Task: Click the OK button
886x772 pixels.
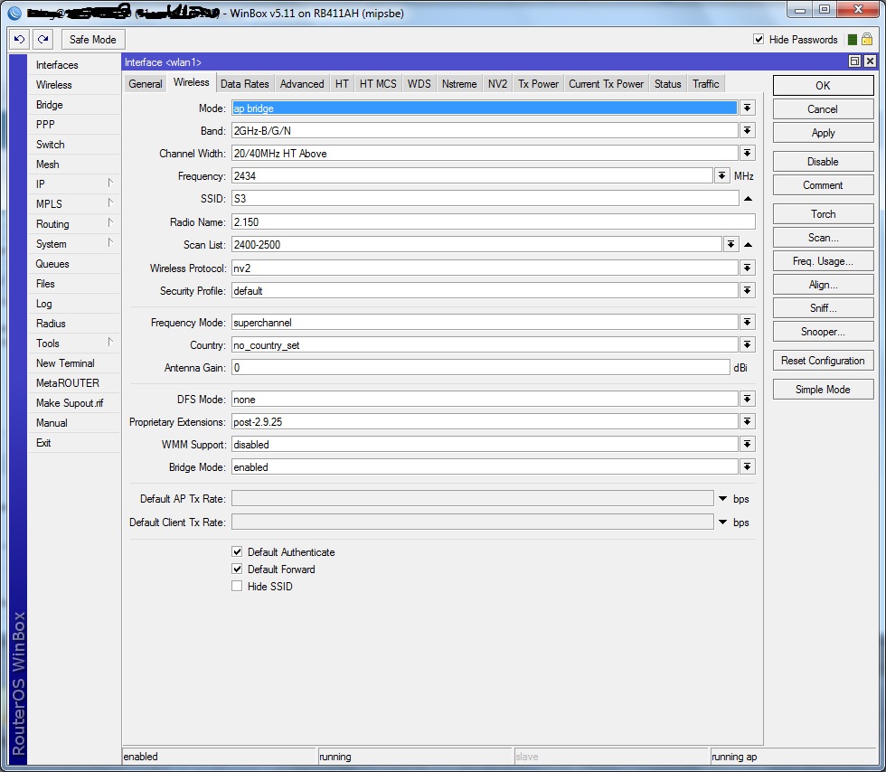Action: (823, 85)
